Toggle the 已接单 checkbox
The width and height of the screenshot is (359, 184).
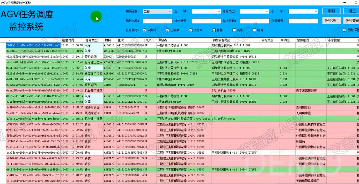point(168,30)
